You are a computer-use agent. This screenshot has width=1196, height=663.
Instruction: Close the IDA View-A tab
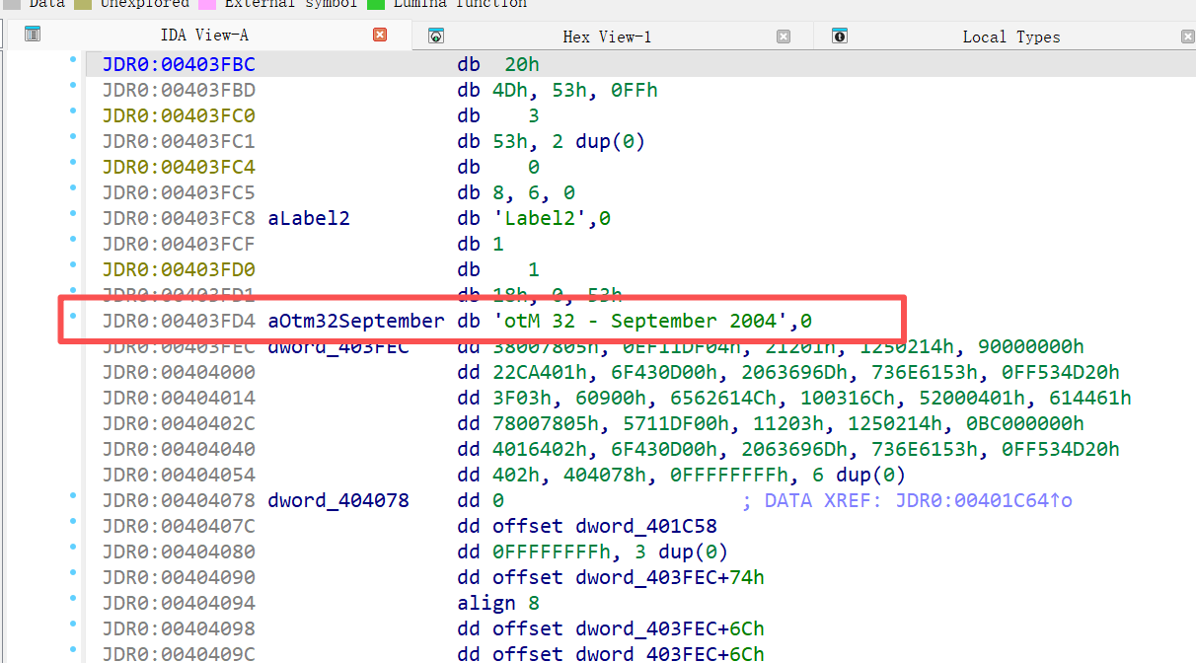(x=380, y=35)
